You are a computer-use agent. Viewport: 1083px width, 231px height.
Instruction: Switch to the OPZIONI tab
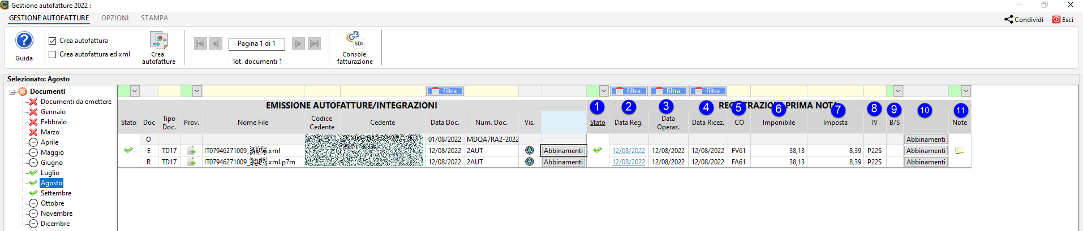click(x=115, y=18)
